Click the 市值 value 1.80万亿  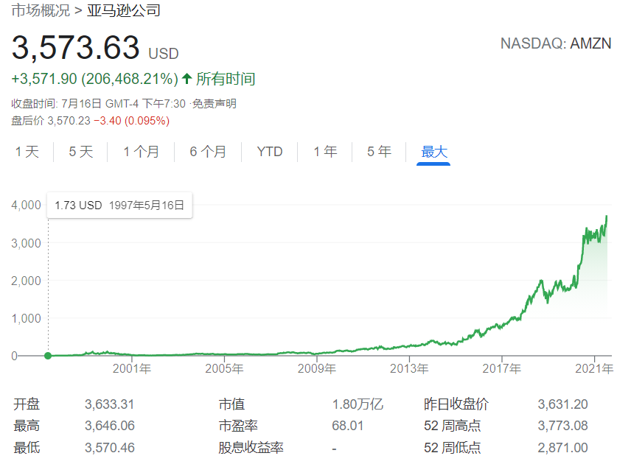tap(358, 404)
